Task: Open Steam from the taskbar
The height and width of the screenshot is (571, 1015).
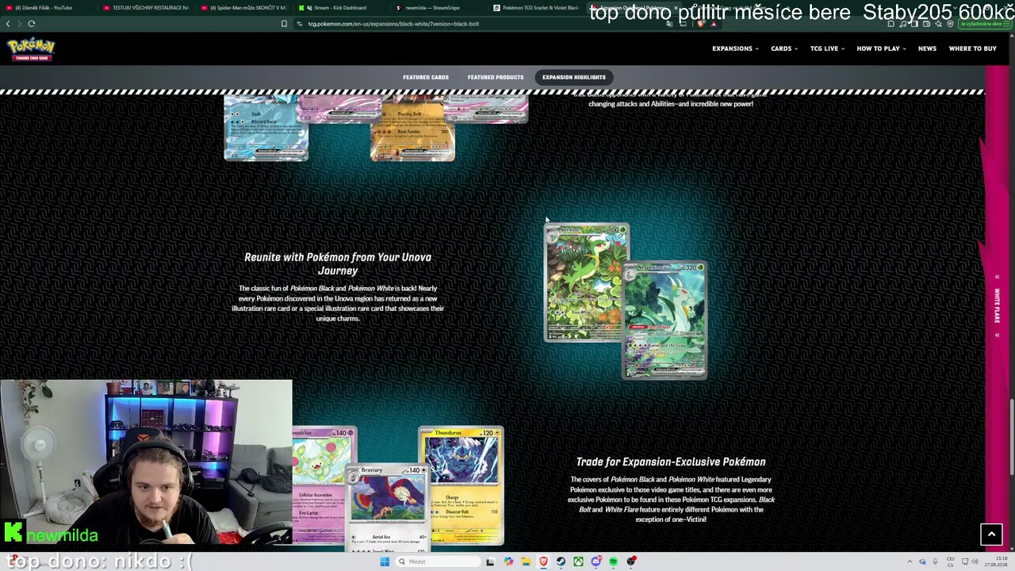Action: click(x=561, y=561)
